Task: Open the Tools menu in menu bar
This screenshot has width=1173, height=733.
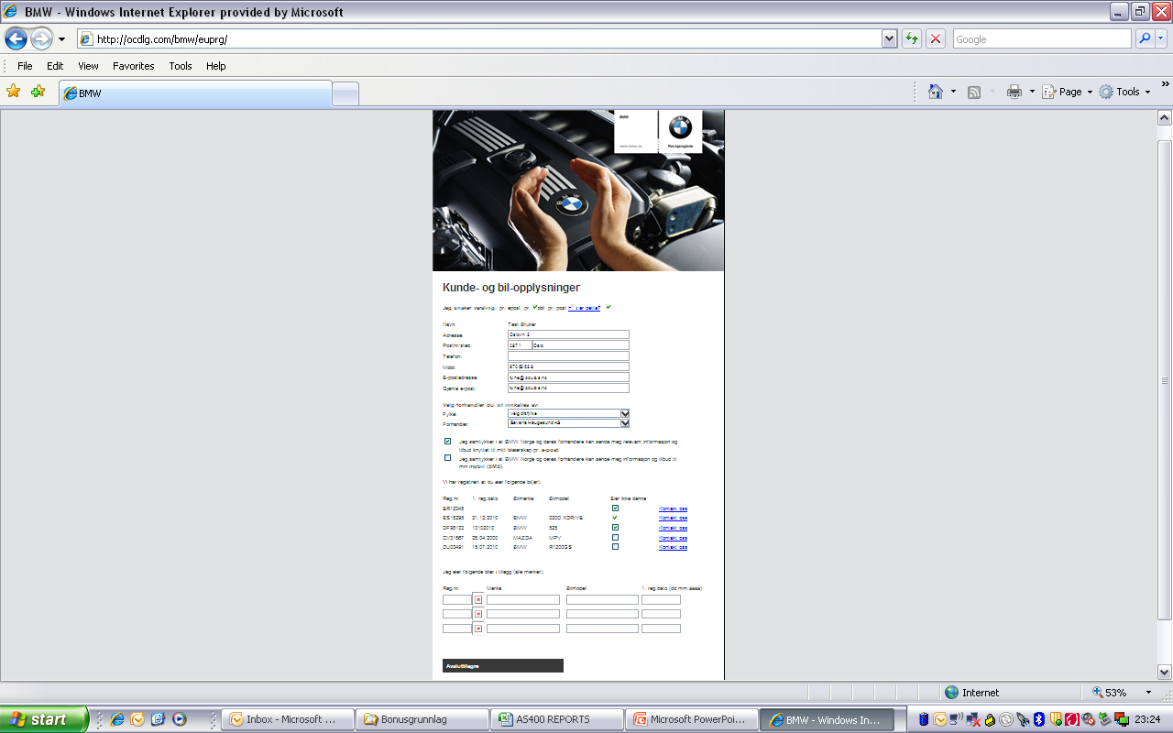Action: (x=181, y=66)
